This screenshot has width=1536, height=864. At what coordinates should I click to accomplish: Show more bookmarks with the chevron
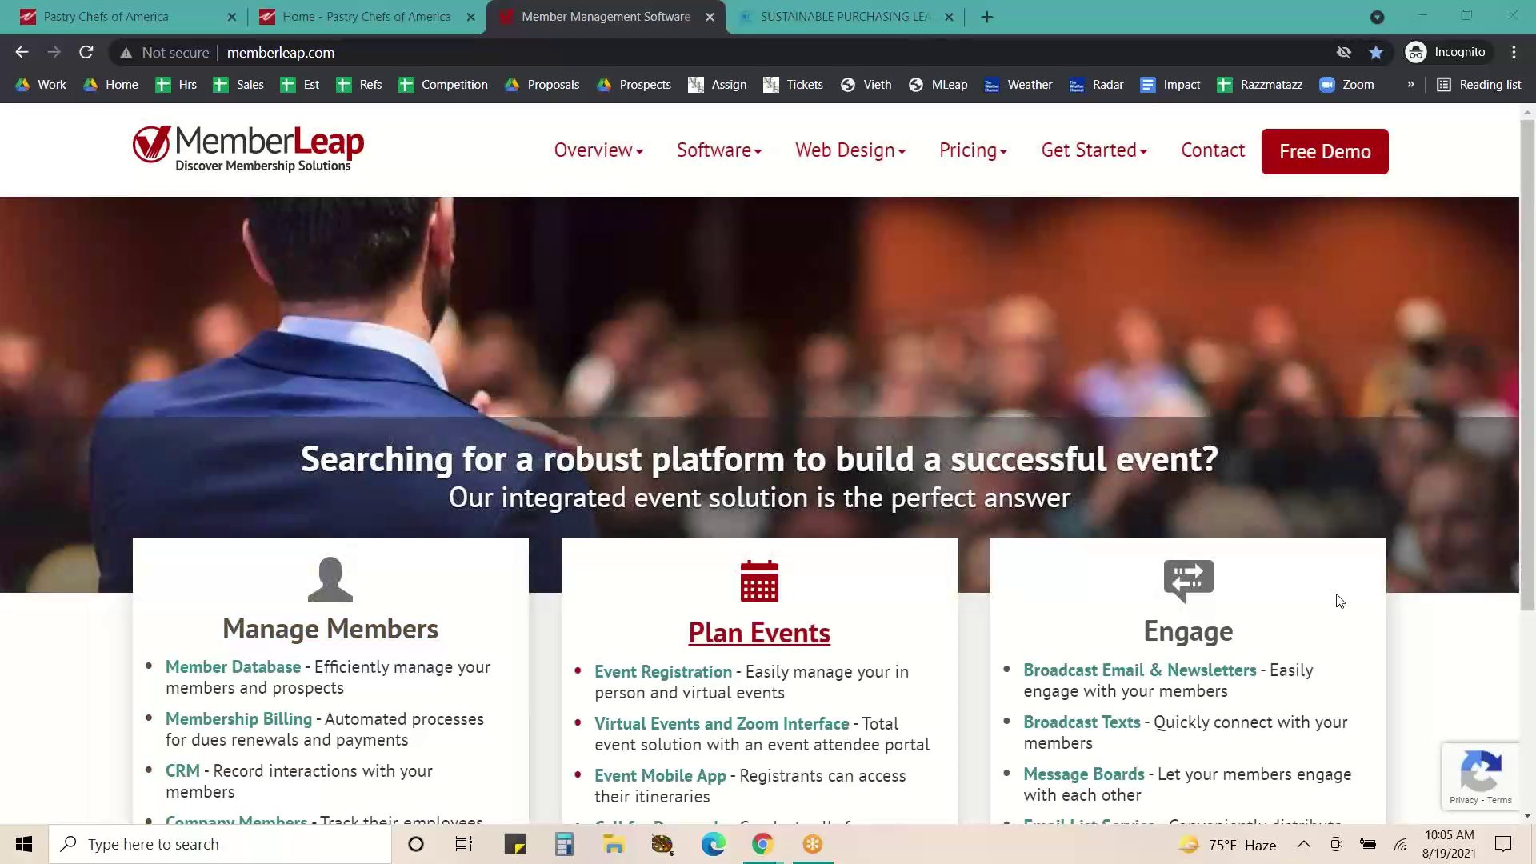[x=1410, y=84]
